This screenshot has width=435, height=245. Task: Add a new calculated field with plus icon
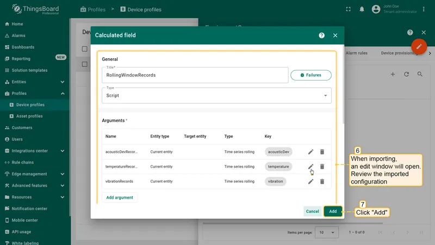point(393,74)
